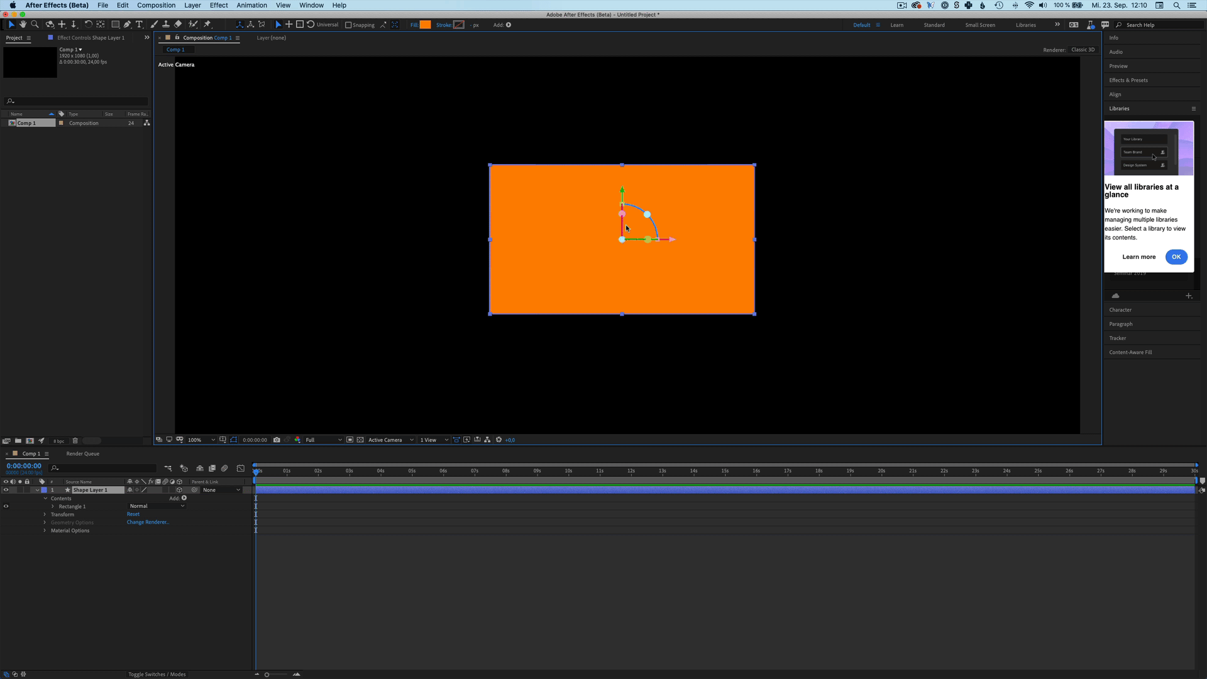The image size is (1207, 679).
Task: Select the Clone Stamp tool
Action: point(166,25)
